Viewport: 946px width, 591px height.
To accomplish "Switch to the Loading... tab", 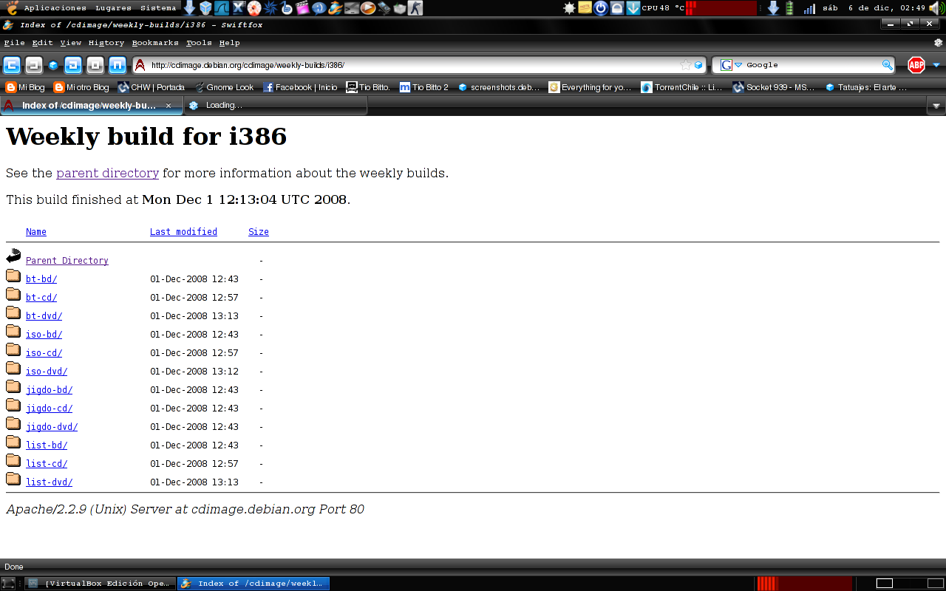I will (x=275, y=106).
